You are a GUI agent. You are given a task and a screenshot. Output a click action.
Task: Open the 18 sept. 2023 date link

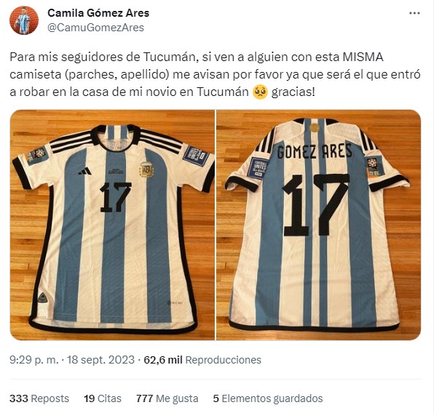100,360
